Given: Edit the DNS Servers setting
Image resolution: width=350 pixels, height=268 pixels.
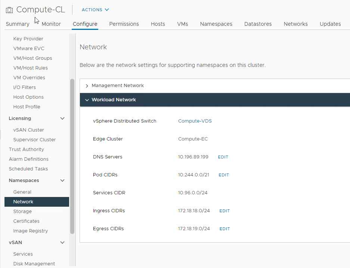Looking at the screenshot, I should click(x=223, y=157).
